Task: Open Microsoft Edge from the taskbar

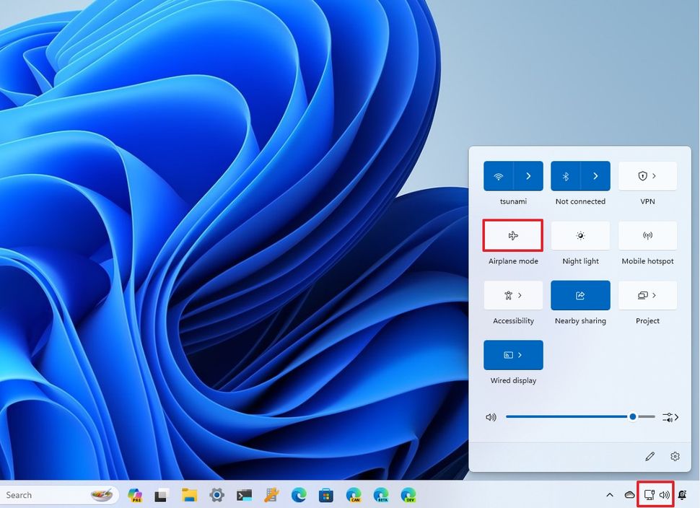Action: [299, 495]
